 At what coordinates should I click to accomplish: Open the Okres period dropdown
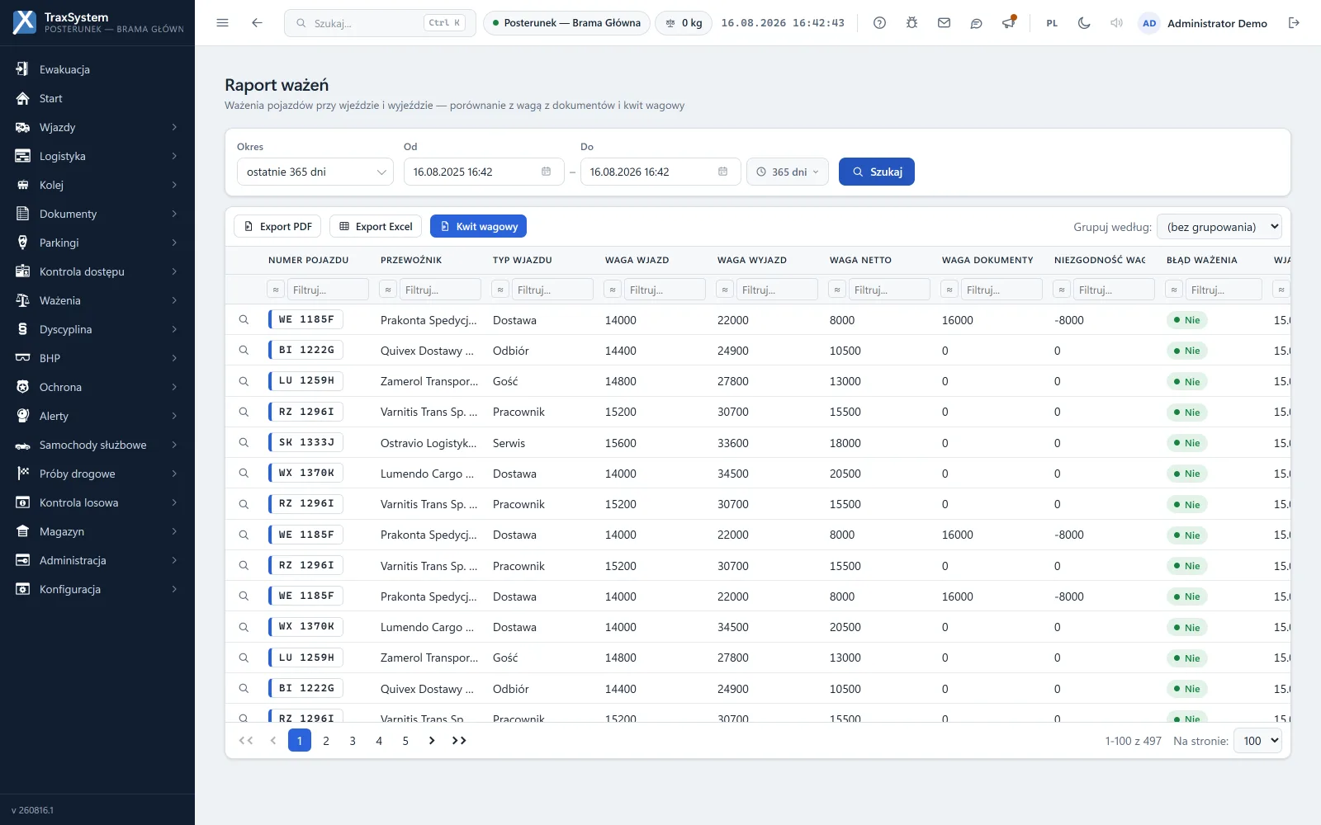pos(315,172)
